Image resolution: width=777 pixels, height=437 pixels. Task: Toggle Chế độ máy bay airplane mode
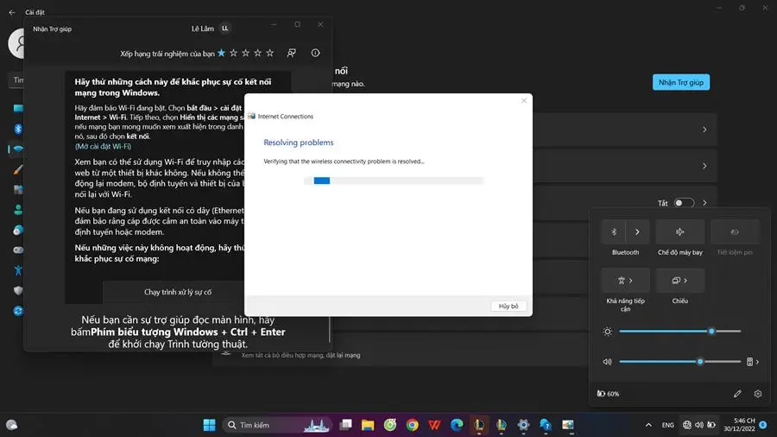pos(680,231)
